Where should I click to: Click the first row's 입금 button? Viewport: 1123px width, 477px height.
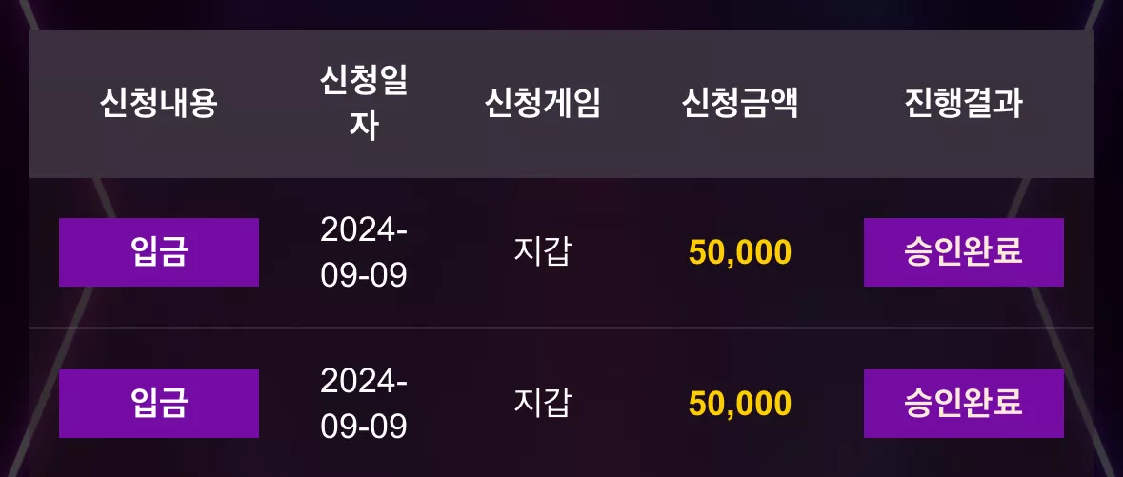click(x=158, y=252)
